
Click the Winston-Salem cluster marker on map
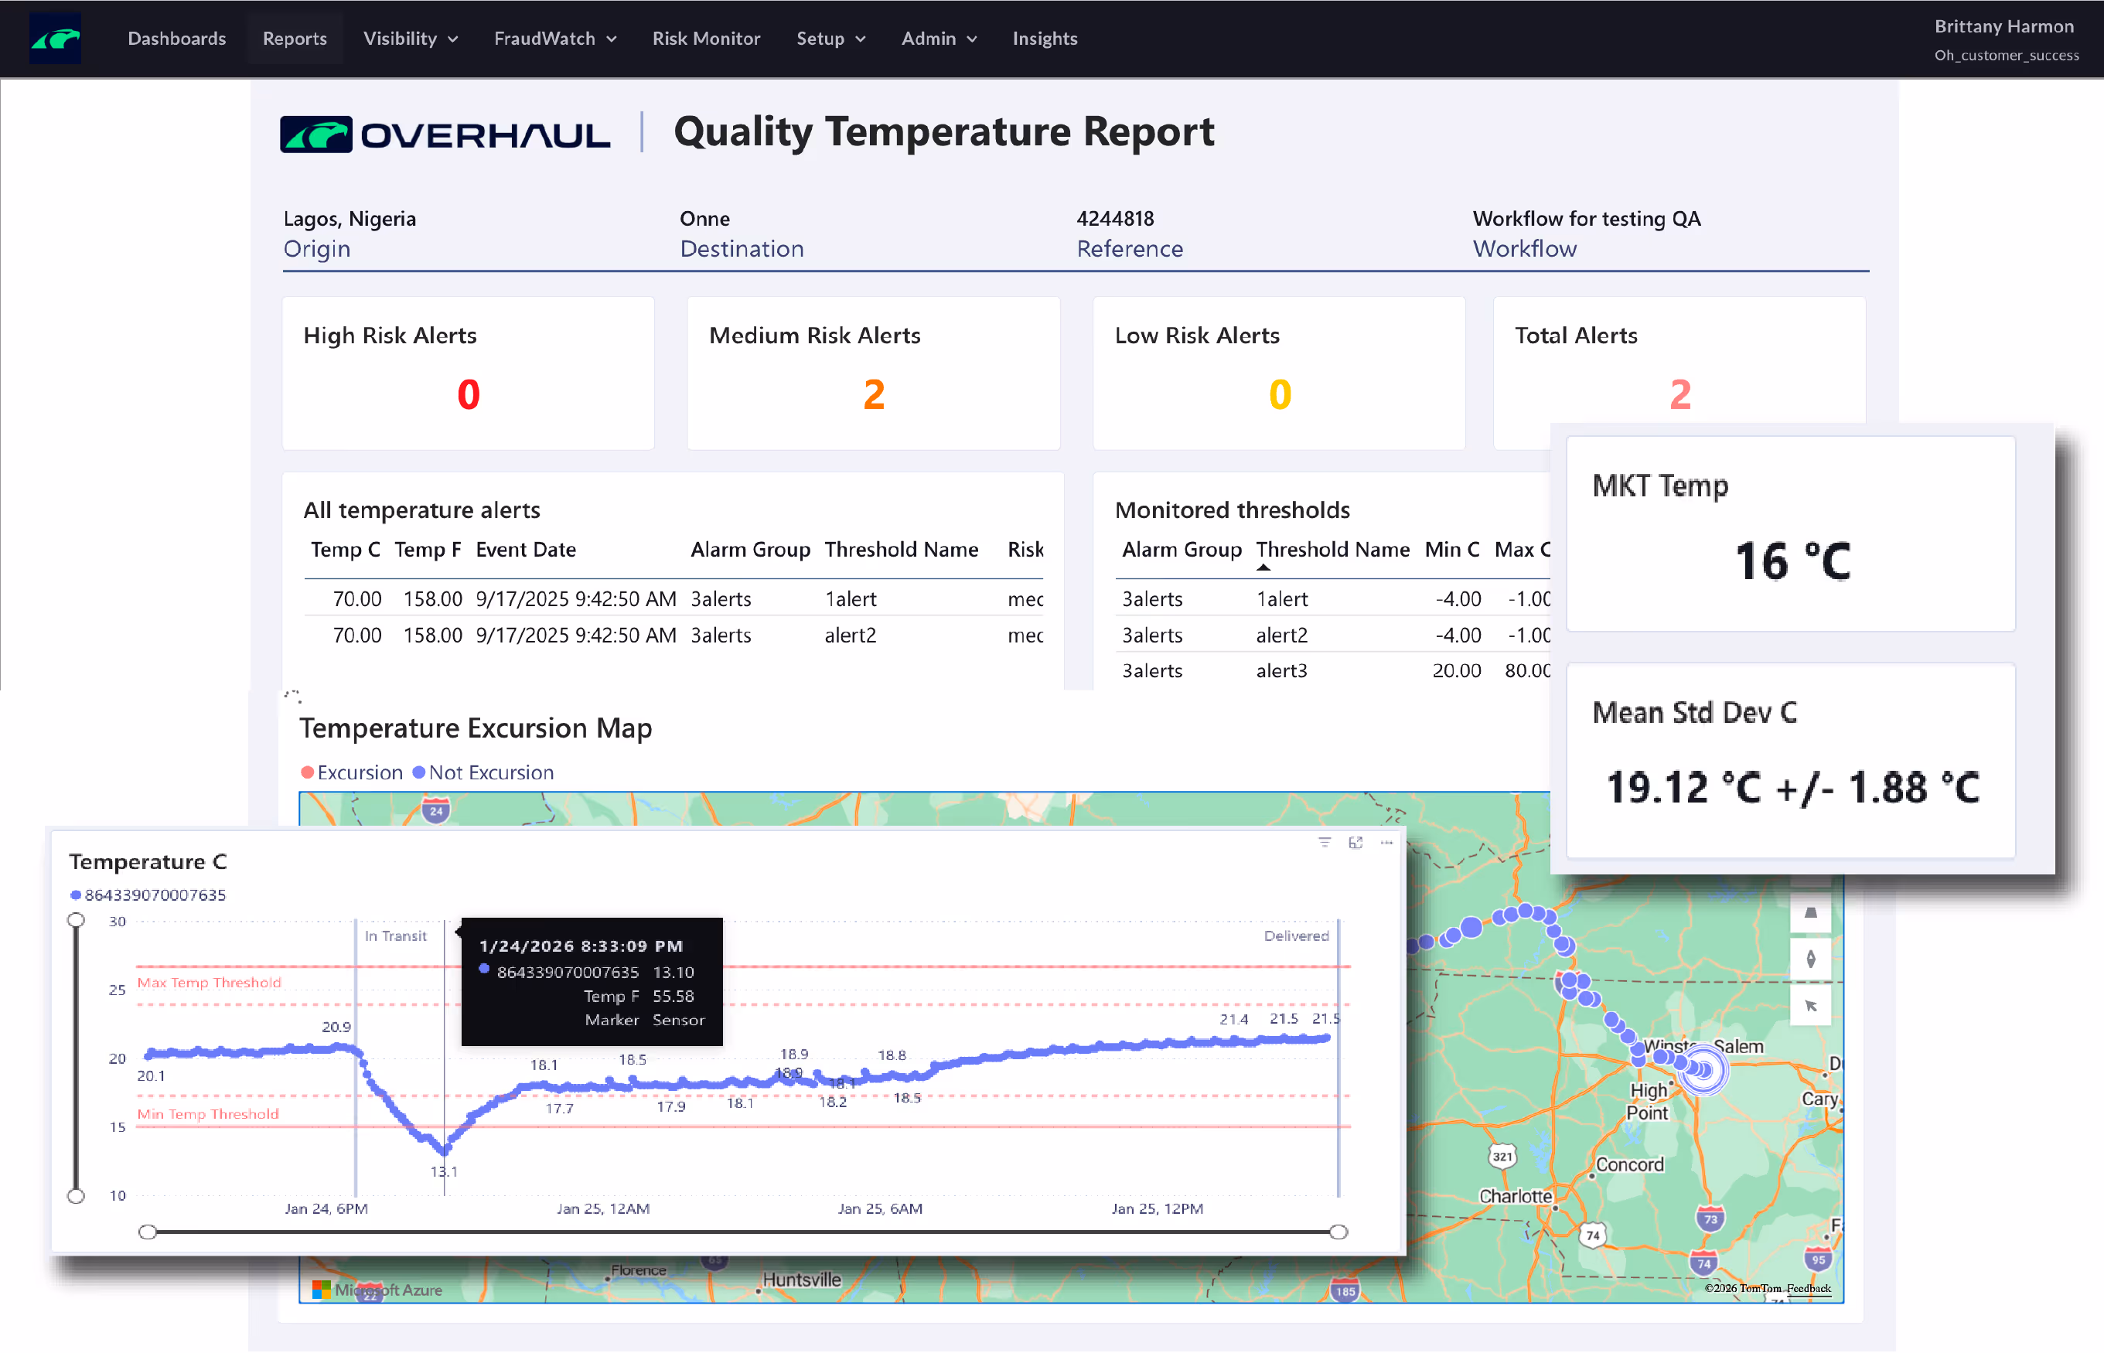(x=1703, y=1070)
